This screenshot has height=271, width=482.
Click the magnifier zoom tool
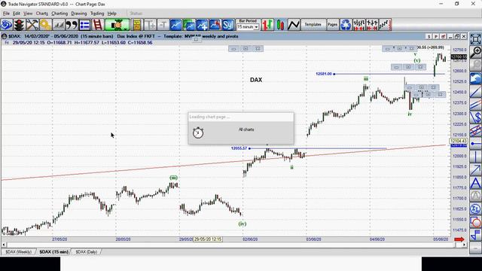click(x=475, y=52)
